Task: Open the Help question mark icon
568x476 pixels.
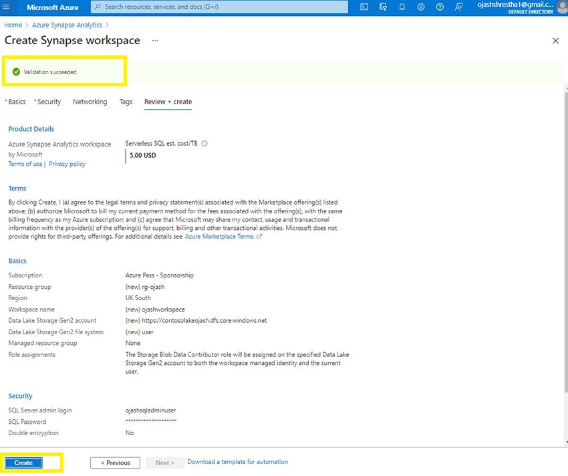Action: tap(440, 7)
